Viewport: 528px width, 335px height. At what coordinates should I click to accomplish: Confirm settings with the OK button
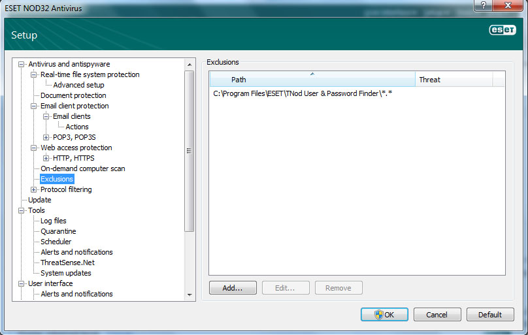(x=384, y=315)
